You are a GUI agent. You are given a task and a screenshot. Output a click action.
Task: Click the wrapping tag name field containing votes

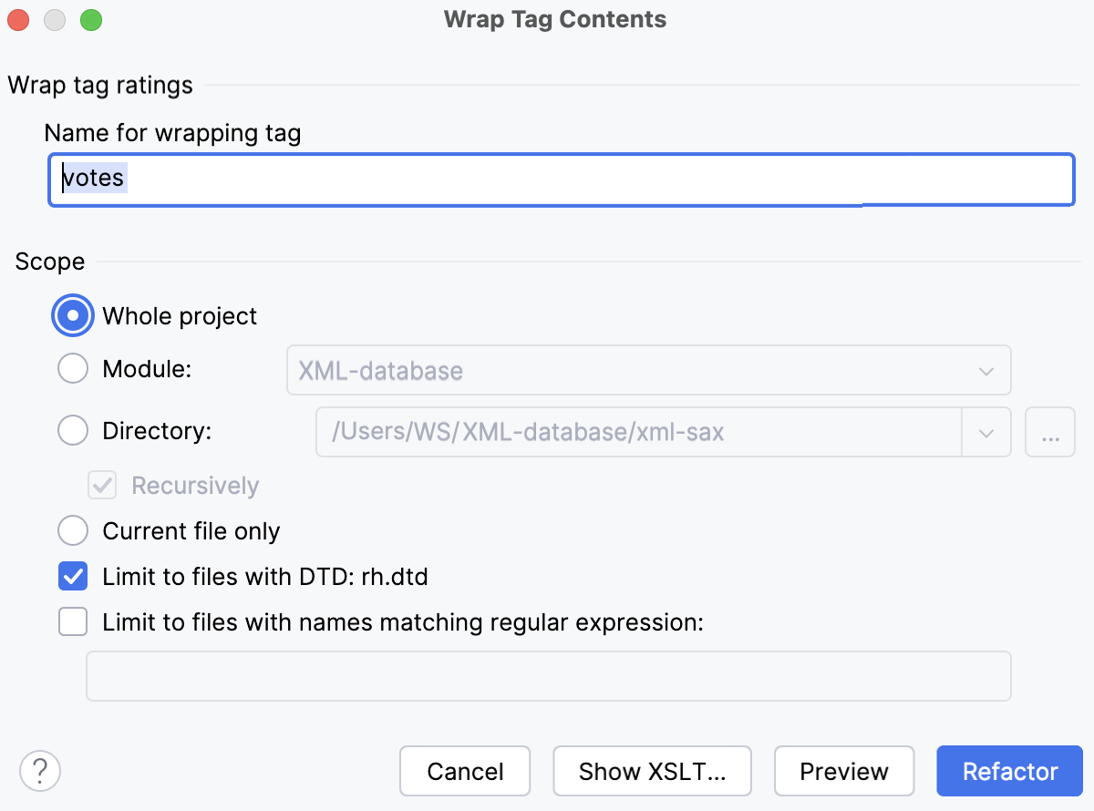[x=561, y=180]
